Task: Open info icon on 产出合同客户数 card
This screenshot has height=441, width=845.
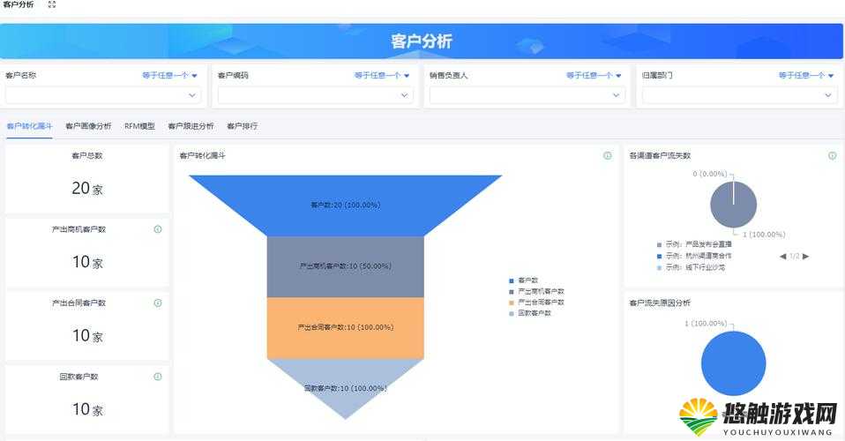Action: [158, 303]
